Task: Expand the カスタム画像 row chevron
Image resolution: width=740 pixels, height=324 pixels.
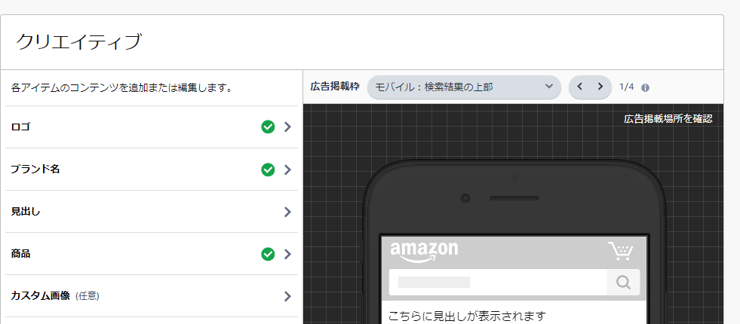Action: click(x=287, y=296)
